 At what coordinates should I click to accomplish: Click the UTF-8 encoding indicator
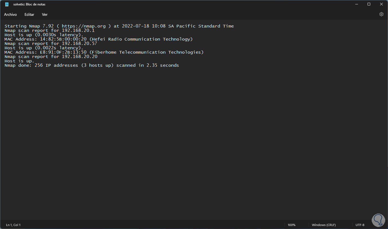[360, 225]
